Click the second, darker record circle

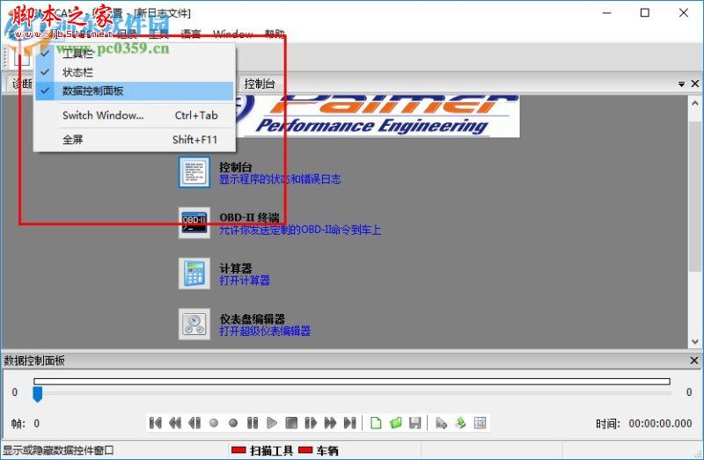point(233,423)
